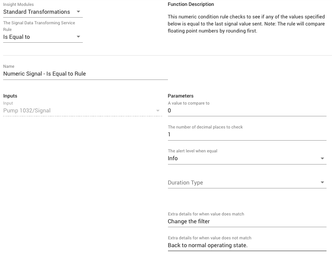Click the Standard Transformations dropdown arrow
Screen dimensions: 332x255
78,12
